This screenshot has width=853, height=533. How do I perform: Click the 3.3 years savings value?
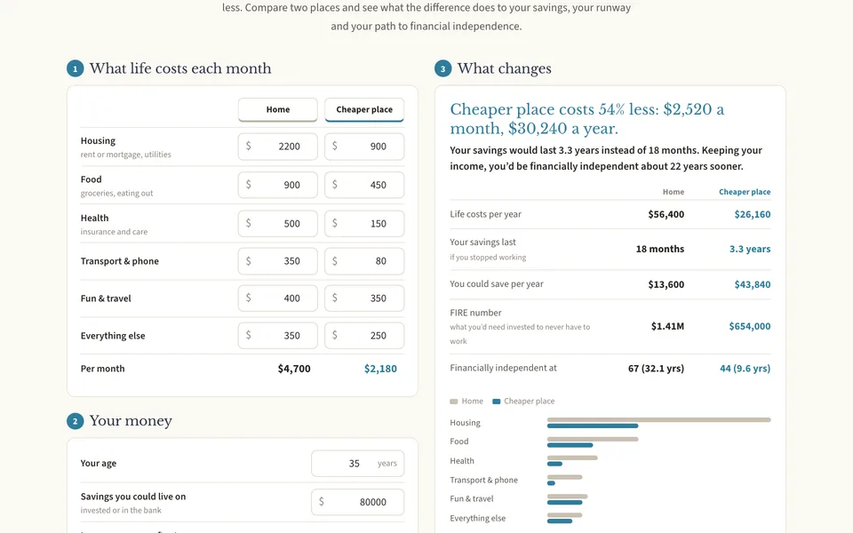pos(750,249)
